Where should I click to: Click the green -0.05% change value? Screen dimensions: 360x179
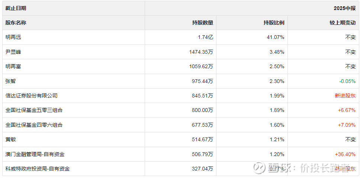[347, 81]
